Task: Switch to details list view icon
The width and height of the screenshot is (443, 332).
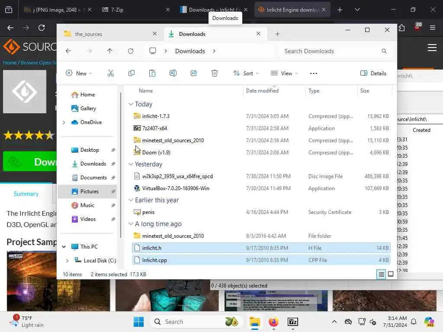Action: click(381, 274)
